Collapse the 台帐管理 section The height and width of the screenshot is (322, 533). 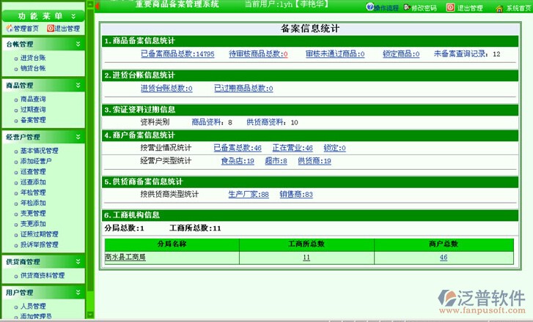point(76,44)
